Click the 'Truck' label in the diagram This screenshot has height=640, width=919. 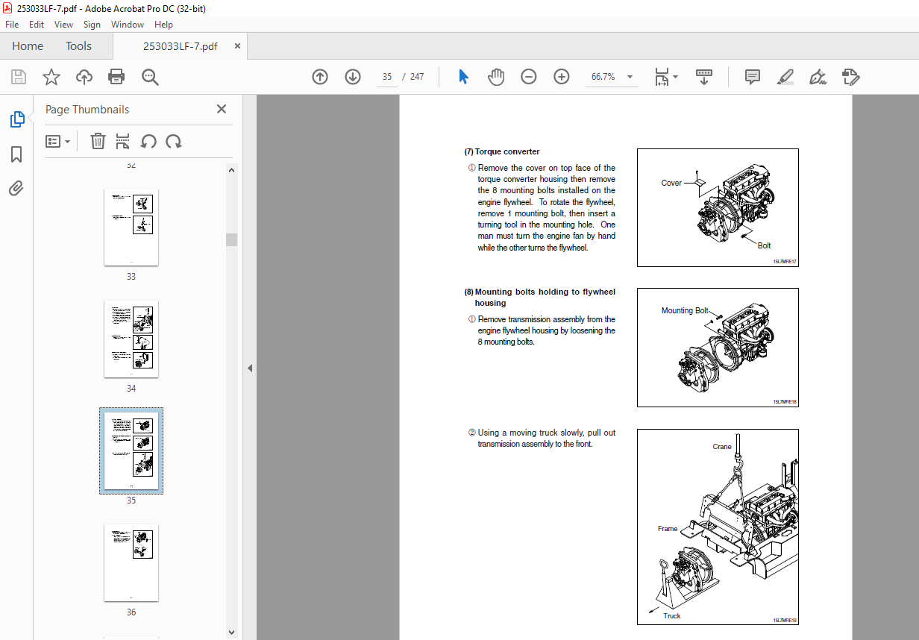point(672,615)
